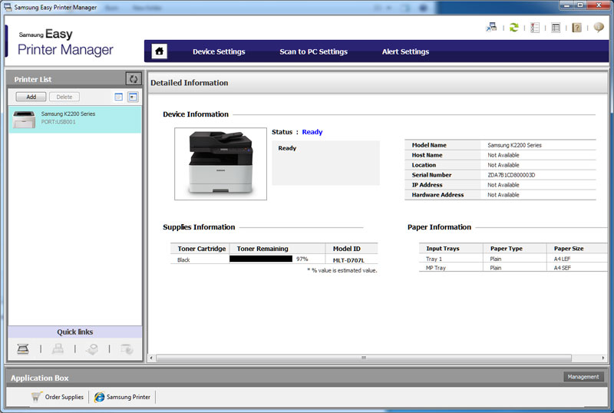Image resolution: width=614 pixels, height=413 pixels.
Task: Click the Model Name value Samsung K2200 Series
Action: click(x=514, y=145)
